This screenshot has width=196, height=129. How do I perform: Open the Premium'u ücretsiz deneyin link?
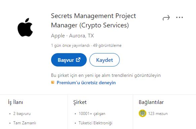click(x=86, y=83)
